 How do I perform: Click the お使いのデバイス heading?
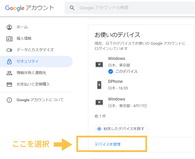point(117,35)
